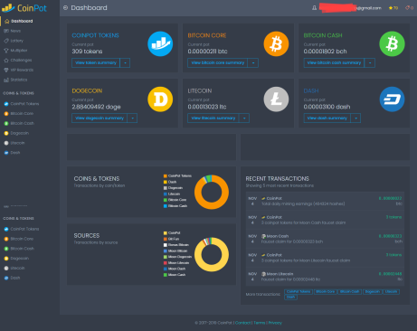The image size is (417, 331).
Task: Click the Terms link in footer
Action: click(260, 323)
